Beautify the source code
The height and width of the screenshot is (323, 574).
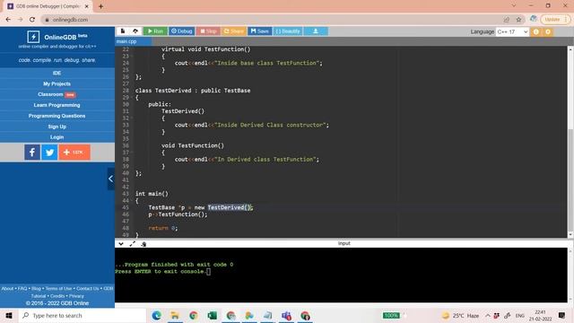288,31
